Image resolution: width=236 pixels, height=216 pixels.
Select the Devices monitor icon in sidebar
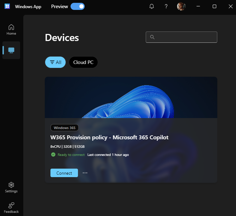pos(11,50)
